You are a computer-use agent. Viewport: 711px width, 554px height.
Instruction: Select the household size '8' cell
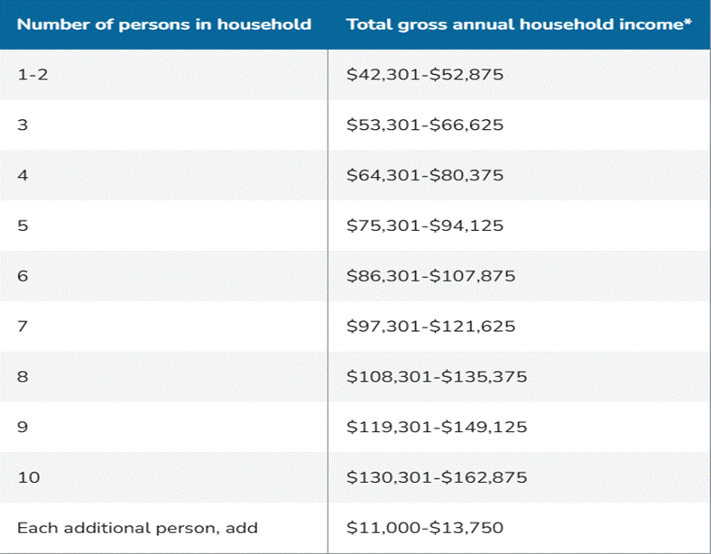[x=23, y=376]
